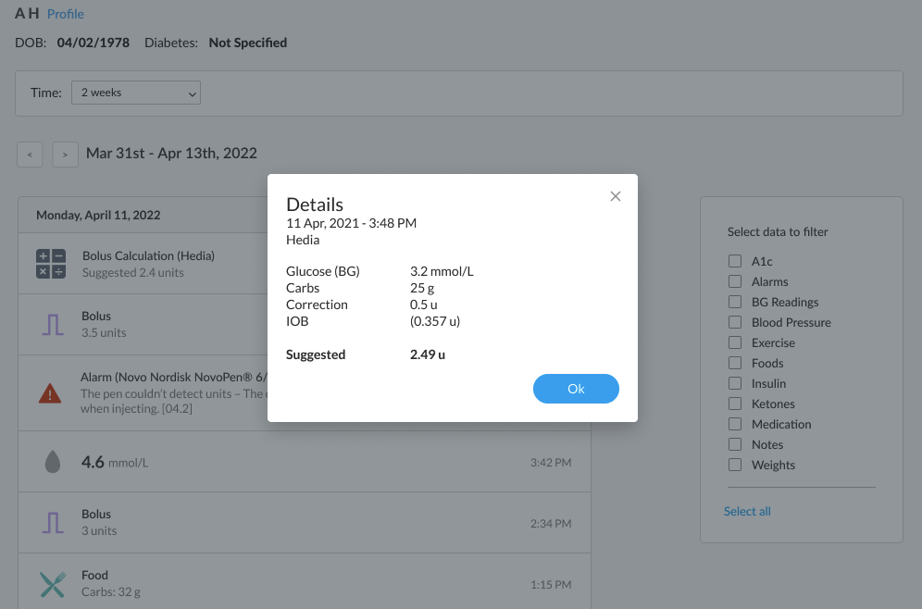Screen dimensions: 922x609
Task: Click the blood drop glucose icon
Action: [x=53, y=462]
